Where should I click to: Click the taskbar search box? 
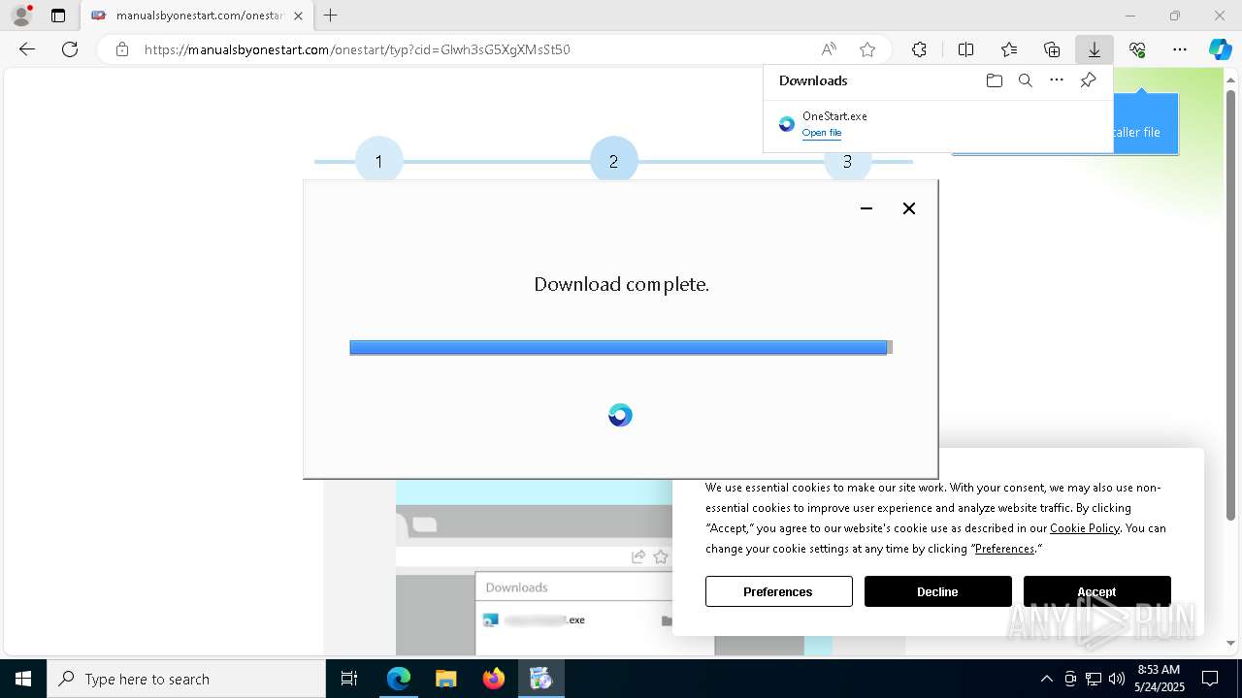click(x=186, y=679)
